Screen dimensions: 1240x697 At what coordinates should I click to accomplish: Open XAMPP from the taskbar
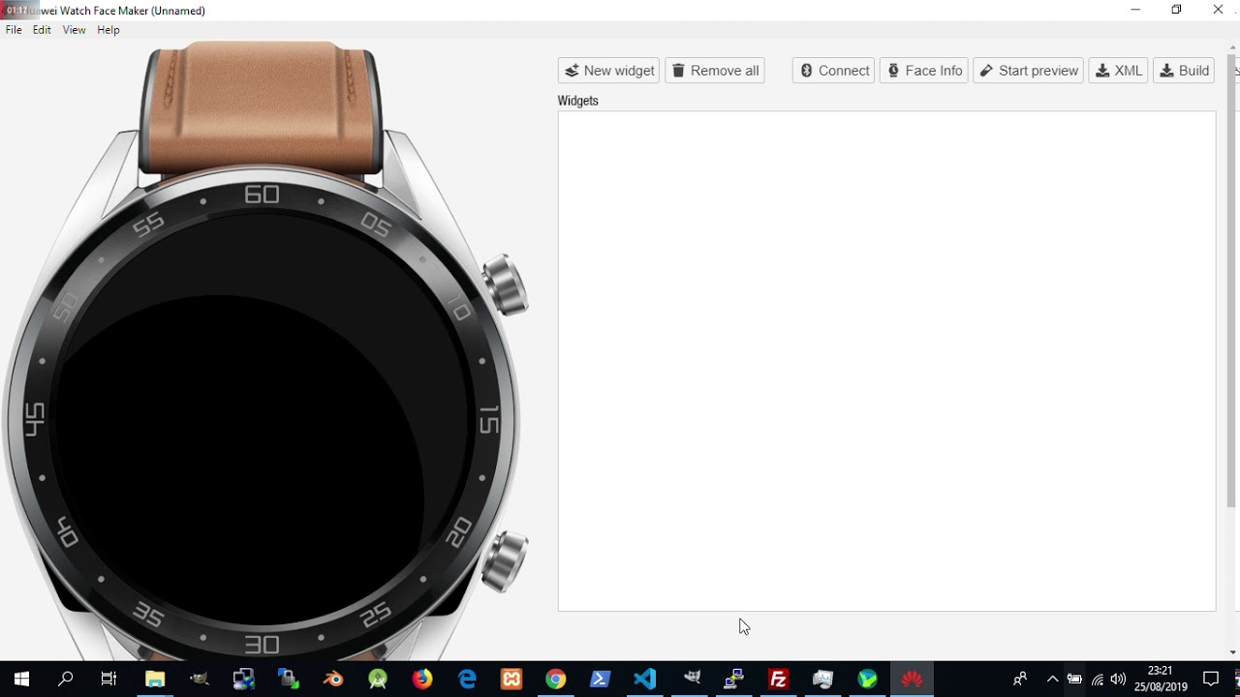coord(511,679)
